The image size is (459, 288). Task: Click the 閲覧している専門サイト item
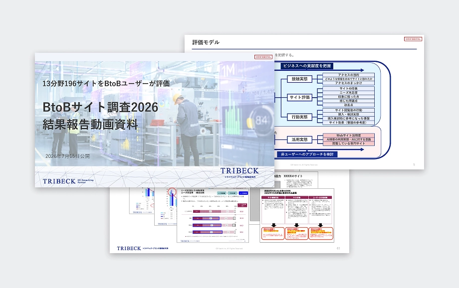[348, 144]
